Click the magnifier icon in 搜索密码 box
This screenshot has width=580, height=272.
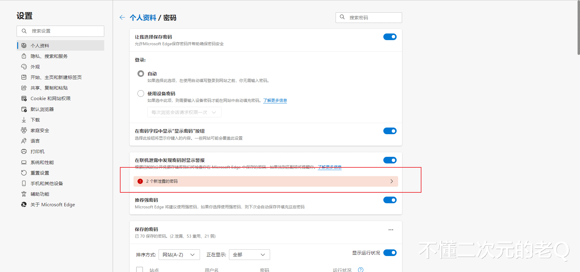pos(342,17)
